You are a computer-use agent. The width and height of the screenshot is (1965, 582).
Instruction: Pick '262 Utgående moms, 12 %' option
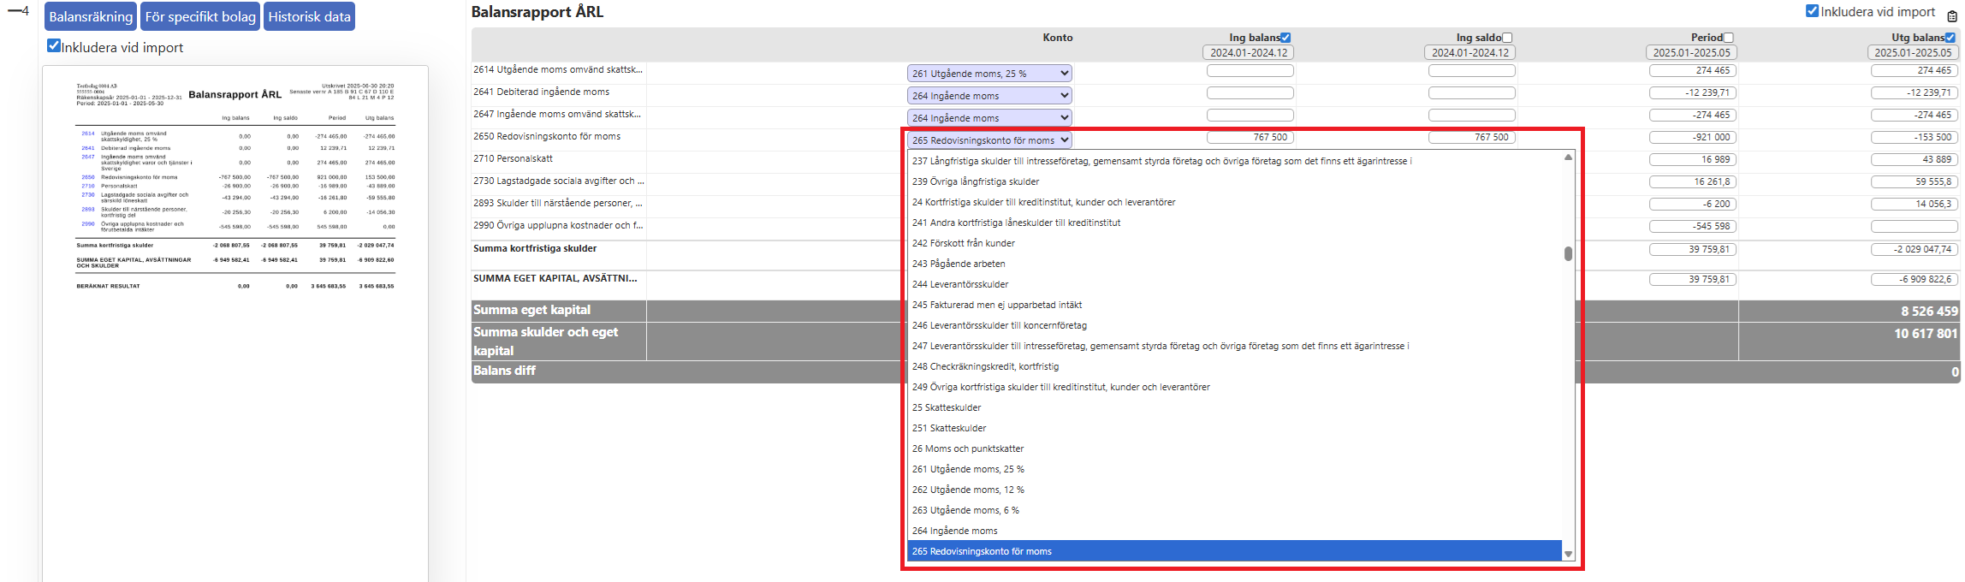pos(968,490)
